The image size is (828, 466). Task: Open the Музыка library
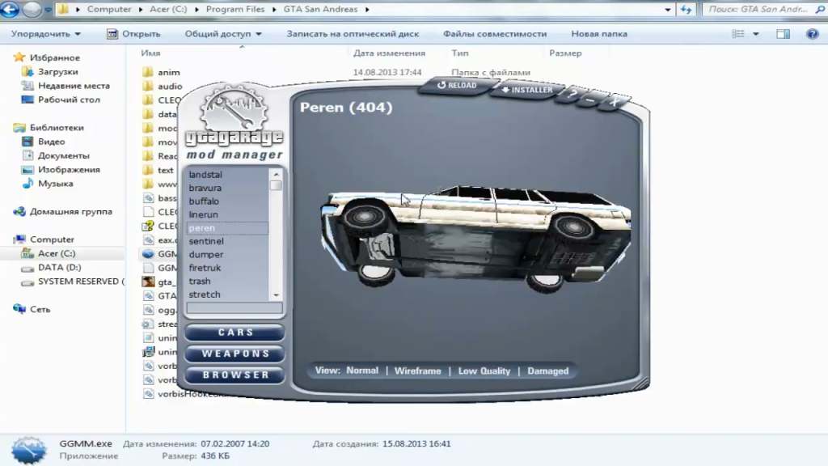click(x=48, y=184)
